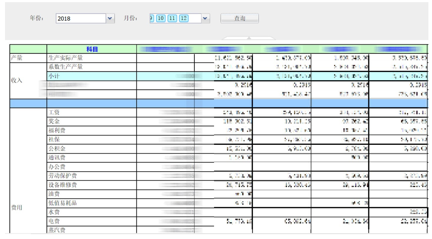The image size is (432, 239).
Task: Select the 奖金 row label
Action: pyautogui.click(x=54, y=122)
